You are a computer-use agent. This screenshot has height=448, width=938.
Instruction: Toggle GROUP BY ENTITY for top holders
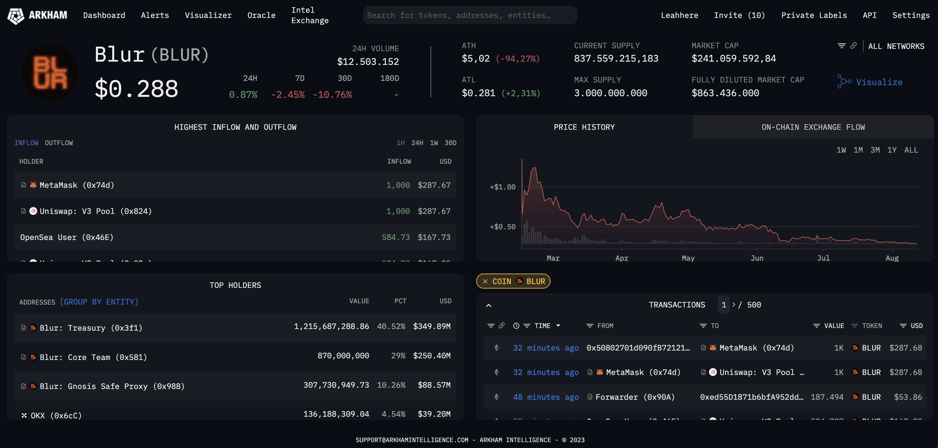(x=99, y=302)
